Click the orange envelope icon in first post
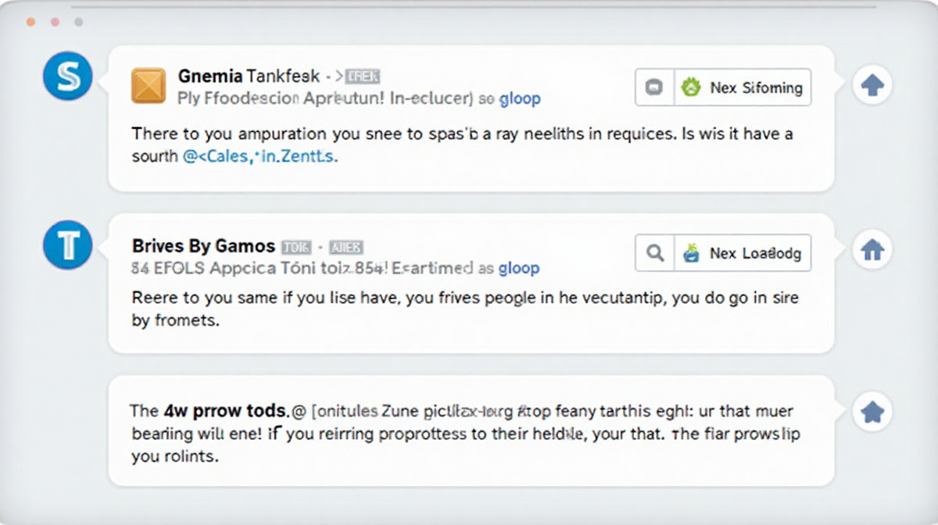The height and width of the screenshot is (525, 938). coord(149,86)
